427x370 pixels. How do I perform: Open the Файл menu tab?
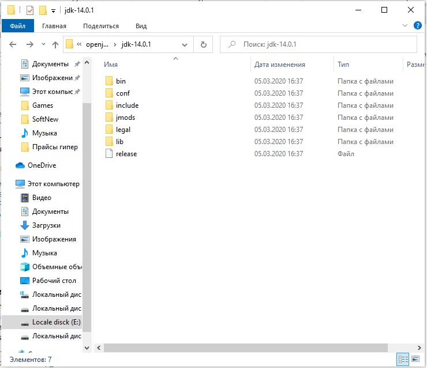[x=17, y=26]
